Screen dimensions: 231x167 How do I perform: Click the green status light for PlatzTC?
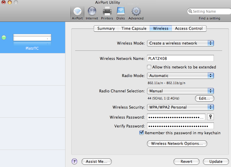[x=4, y=37]
